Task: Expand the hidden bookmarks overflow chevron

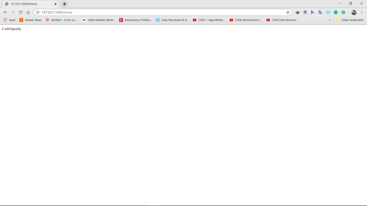Action: click(330, 20)
